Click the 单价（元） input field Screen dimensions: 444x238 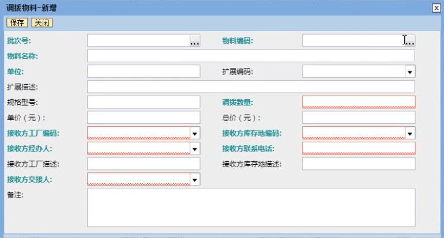[144, 118]
